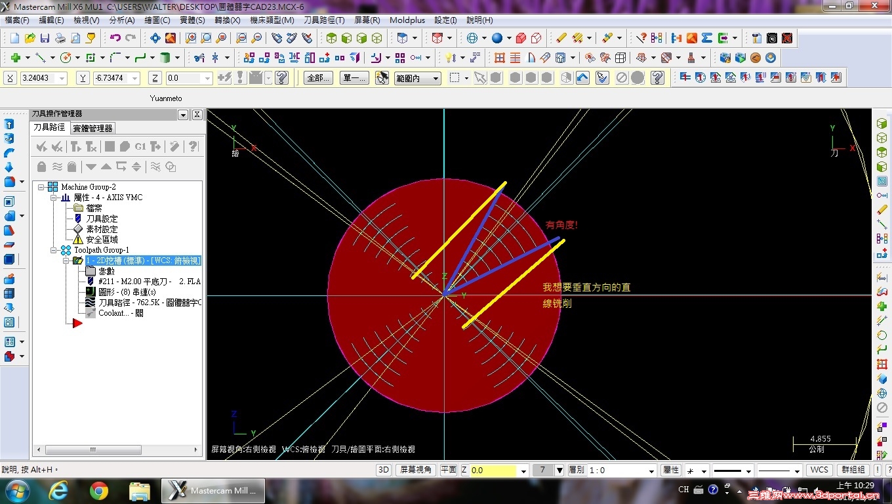892x504 pixels.
Task: Click the 屬性 attributes status bar button
Action: click(x=670, y=470)
